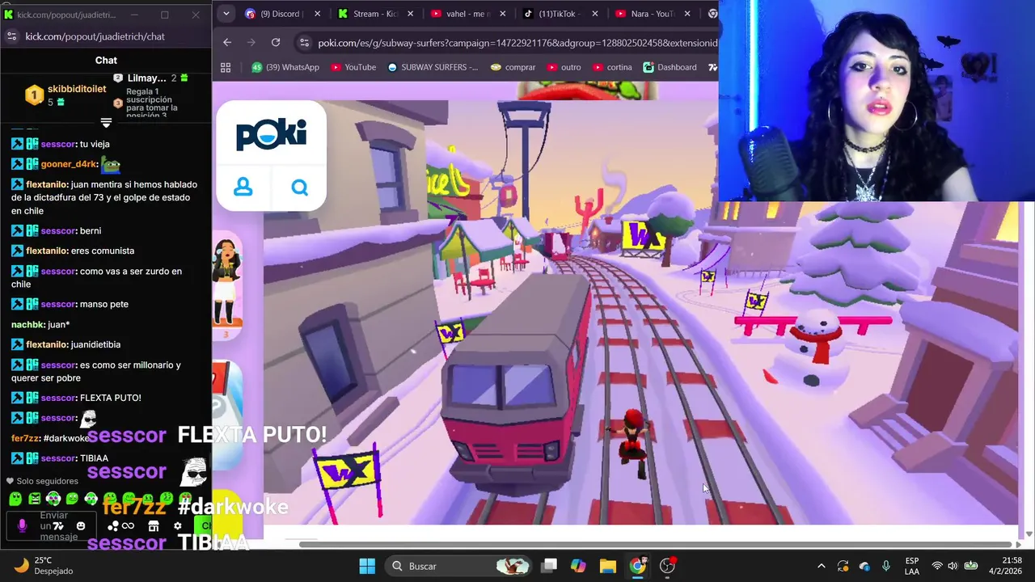Screen dimensions: 1035x582
Task: Switch to the Nara YouTube tab
Action: point(645,14)
